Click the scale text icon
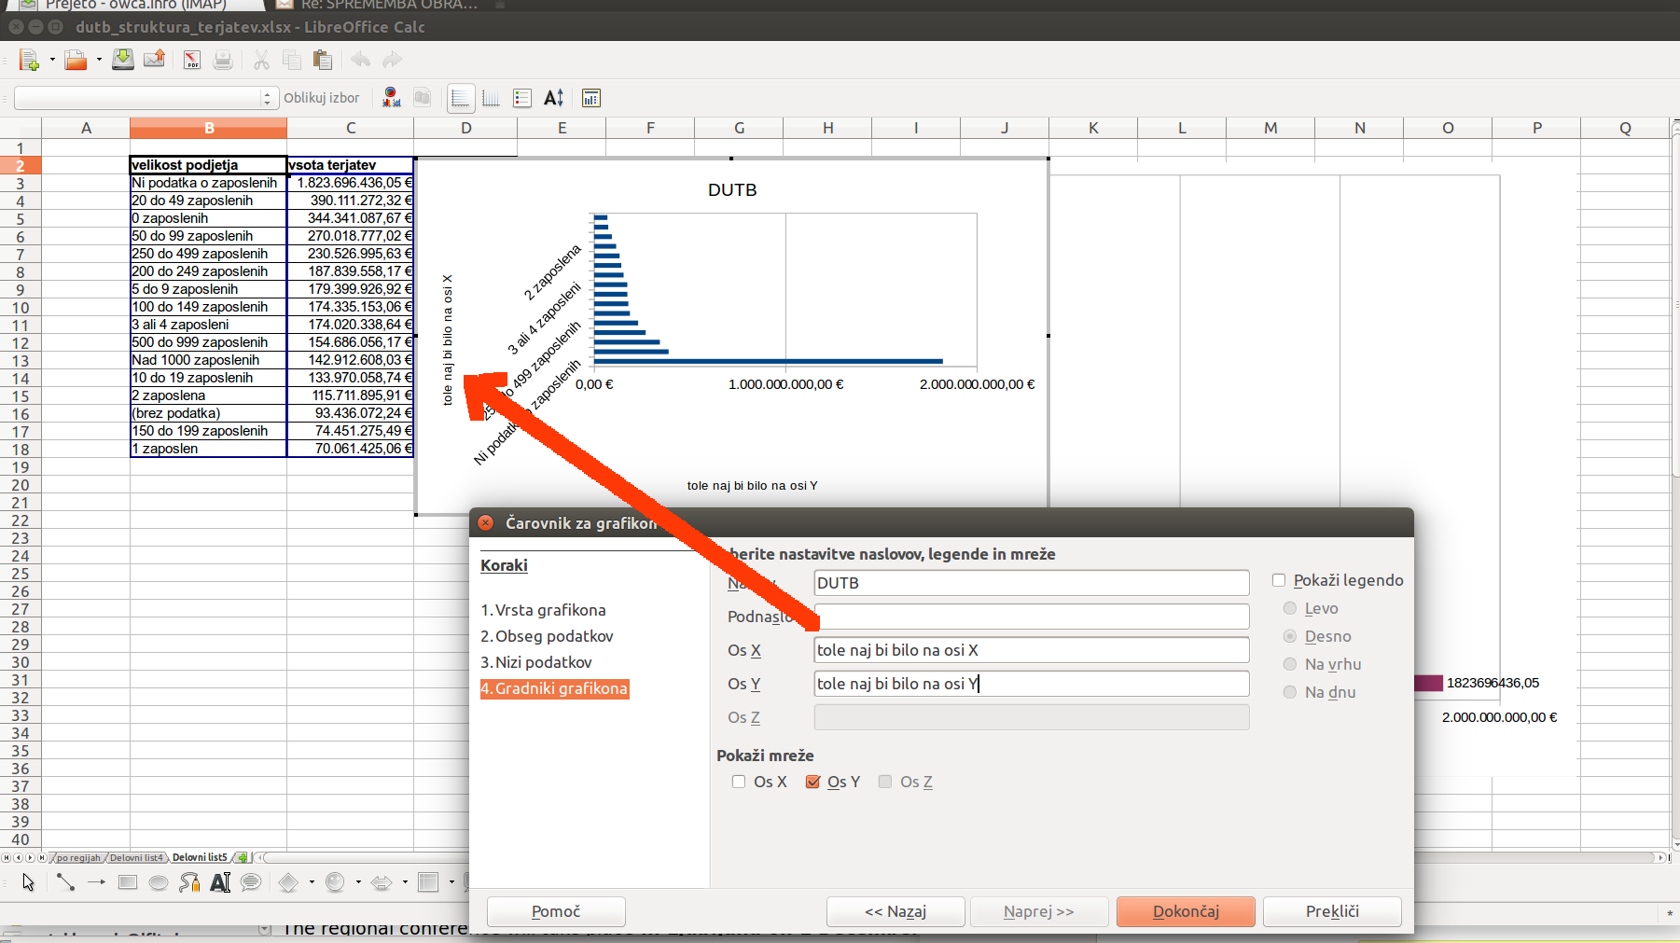Image resolution: width=1680 pixels, height=943 pixels. [x=554, y=98]
